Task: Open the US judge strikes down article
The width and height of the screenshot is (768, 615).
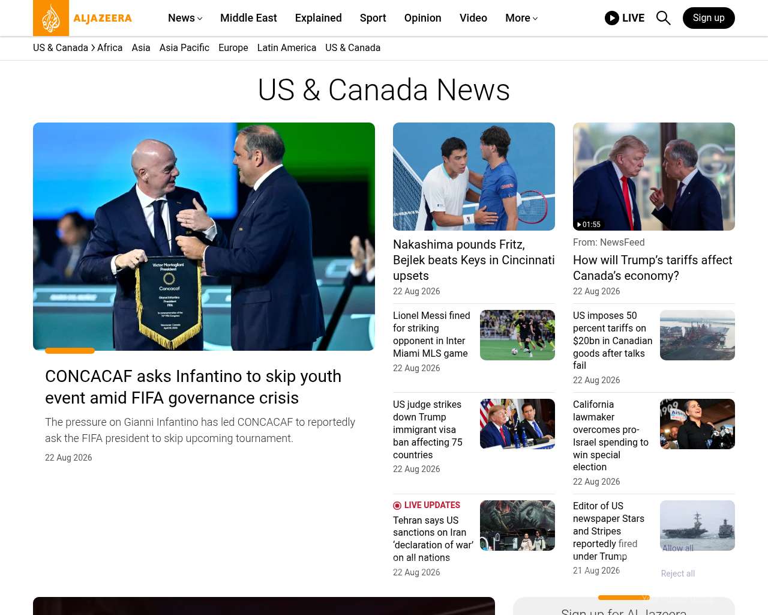Action: (x=428, y=429)
